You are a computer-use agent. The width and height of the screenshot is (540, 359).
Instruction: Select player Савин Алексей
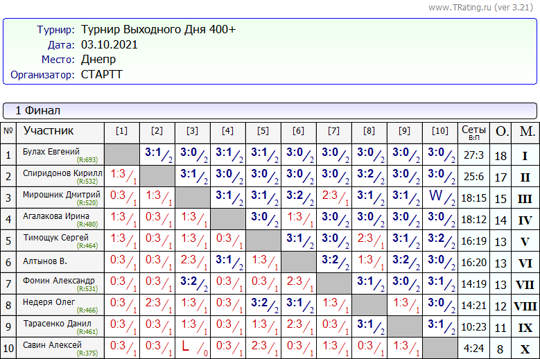pyautogui.click(x=52, y=345)
